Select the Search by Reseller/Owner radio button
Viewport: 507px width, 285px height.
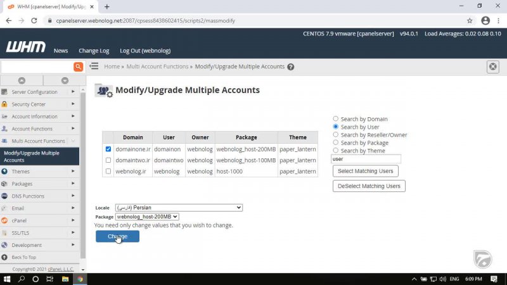[x=336, y=134]
